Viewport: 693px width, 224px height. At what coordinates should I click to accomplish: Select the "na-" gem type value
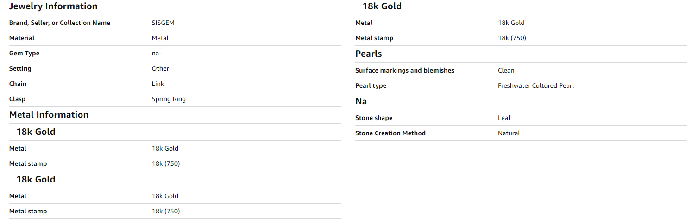(x=157, y=53)
